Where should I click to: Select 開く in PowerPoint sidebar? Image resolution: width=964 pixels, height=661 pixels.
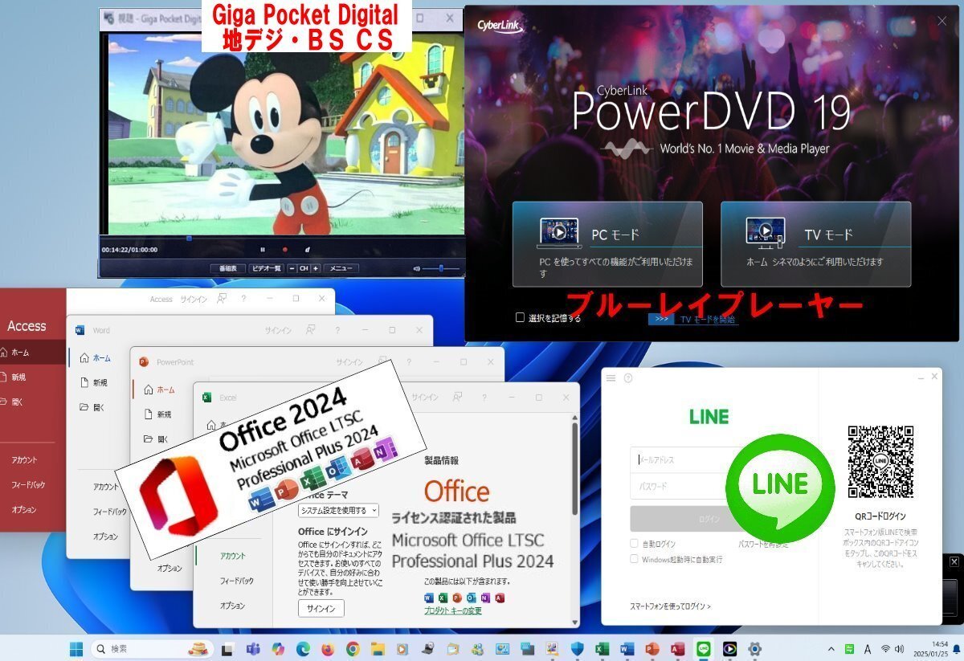coord(157,439)
